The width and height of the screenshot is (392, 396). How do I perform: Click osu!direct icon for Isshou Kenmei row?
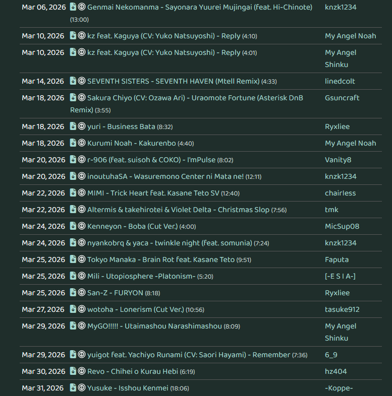click(81, 388)
